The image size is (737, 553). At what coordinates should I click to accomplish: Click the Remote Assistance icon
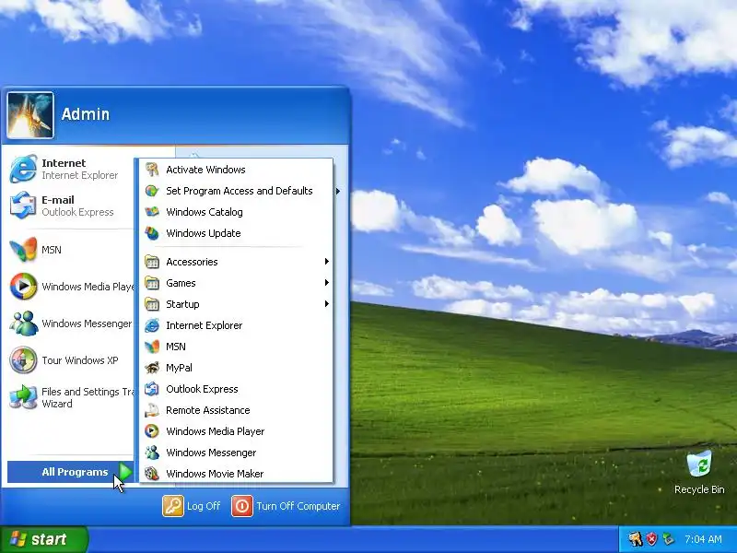point(152,410)
